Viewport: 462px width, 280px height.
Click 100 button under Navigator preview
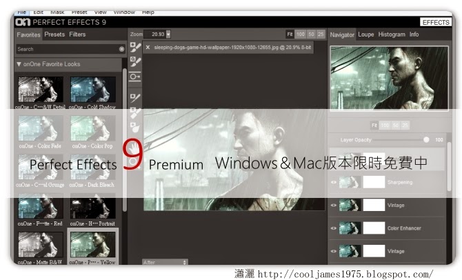(385, 126)
